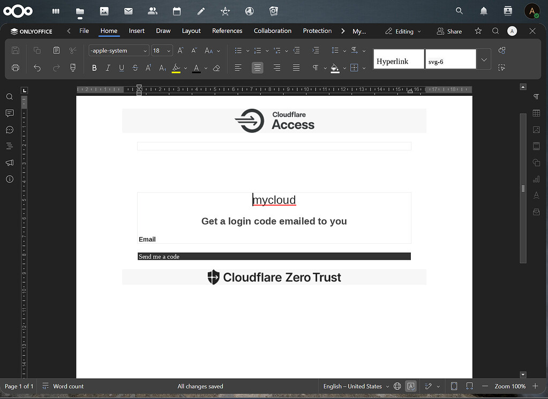Apply the Hyperlink style
548x399 pixels.
(x=399, y=59)
